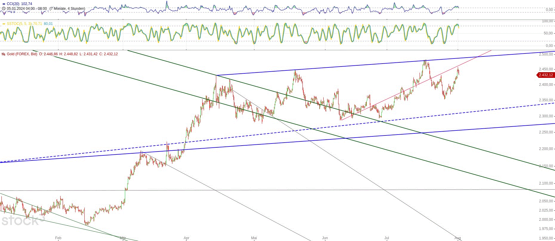The height and width of the screenshot is (241, 555).
Task: Click the clock icon next to date range
Action: pos(4,9)
